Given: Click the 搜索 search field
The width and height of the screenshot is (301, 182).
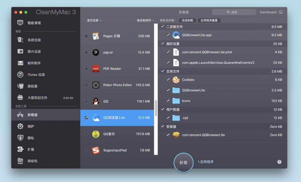Looking at the screenshot, I should point(234,12).
